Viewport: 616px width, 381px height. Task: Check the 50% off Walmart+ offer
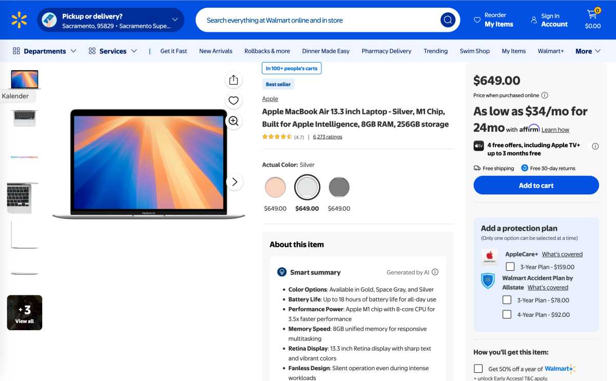click(x=478, y=369)
